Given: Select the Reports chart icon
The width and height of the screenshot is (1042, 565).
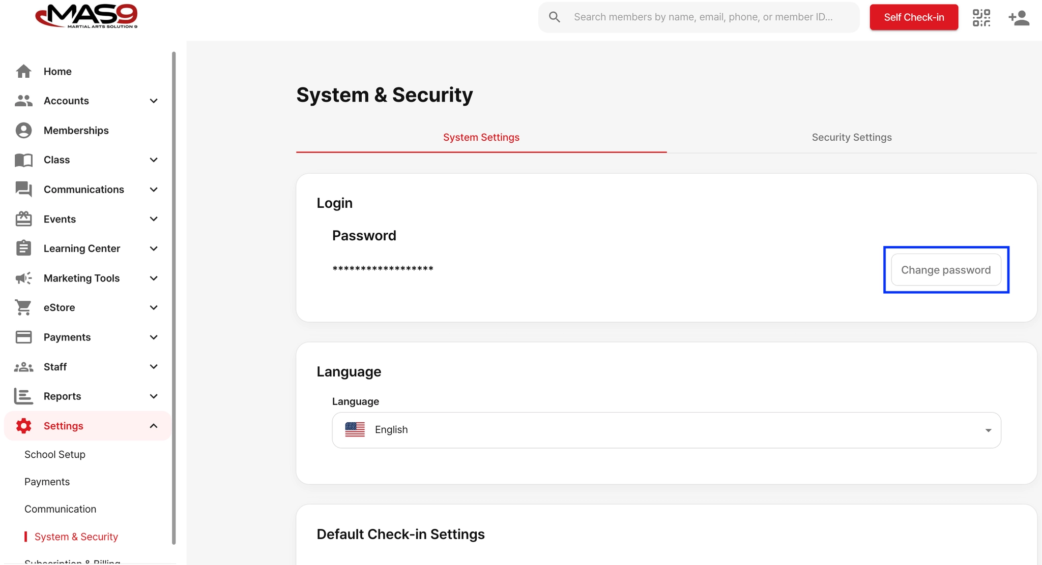Looking at the screenshot, I should (x=23, y=396).
